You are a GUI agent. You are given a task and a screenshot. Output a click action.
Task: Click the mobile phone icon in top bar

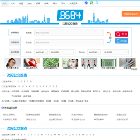96,3
